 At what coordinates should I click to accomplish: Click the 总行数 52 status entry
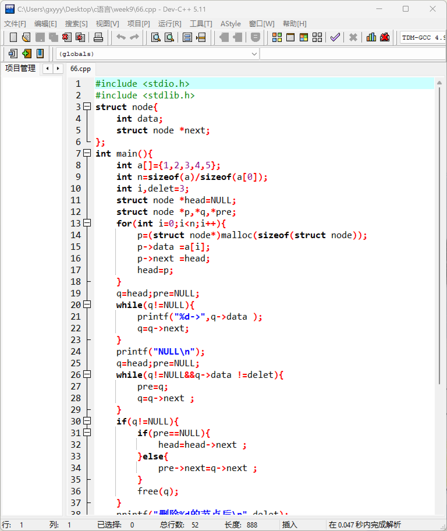point(179,525)
